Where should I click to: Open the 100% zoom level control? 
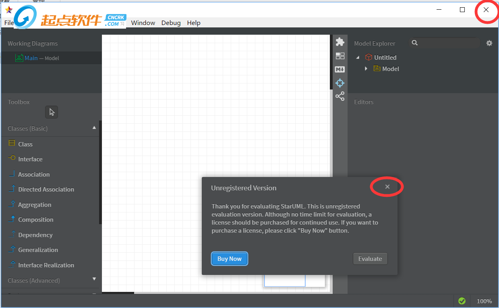[x=484, y=301]
